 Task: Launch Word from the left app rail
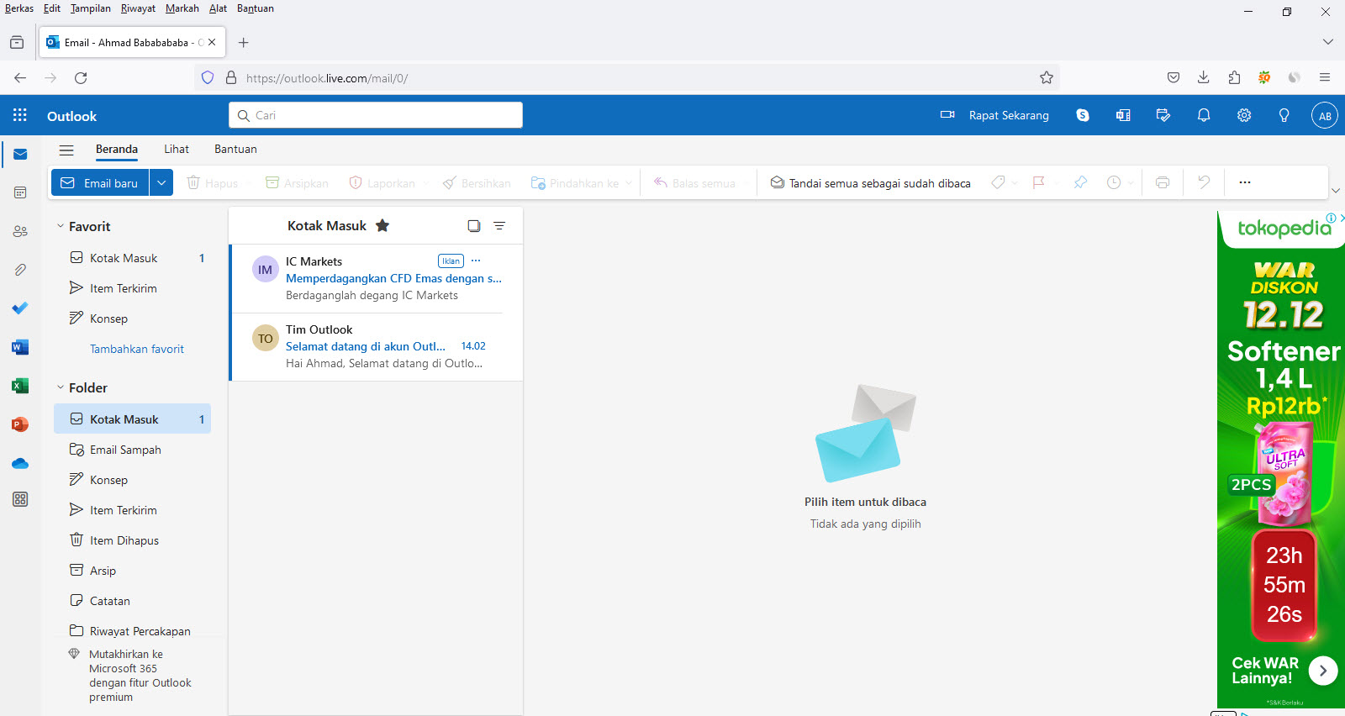pyautogui.click(x=20, y=347)
